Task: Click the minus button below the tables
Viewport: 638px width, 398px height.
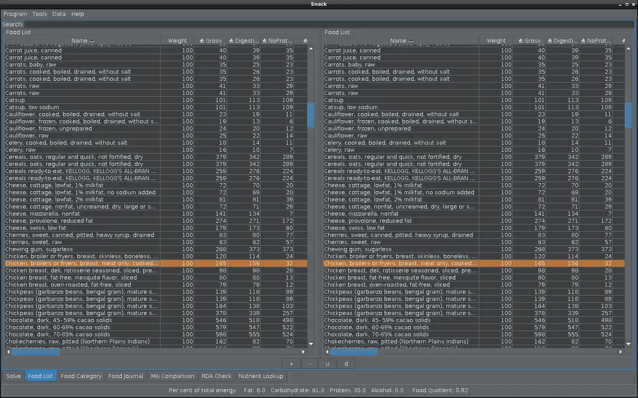Action: [x=310, y=364]
